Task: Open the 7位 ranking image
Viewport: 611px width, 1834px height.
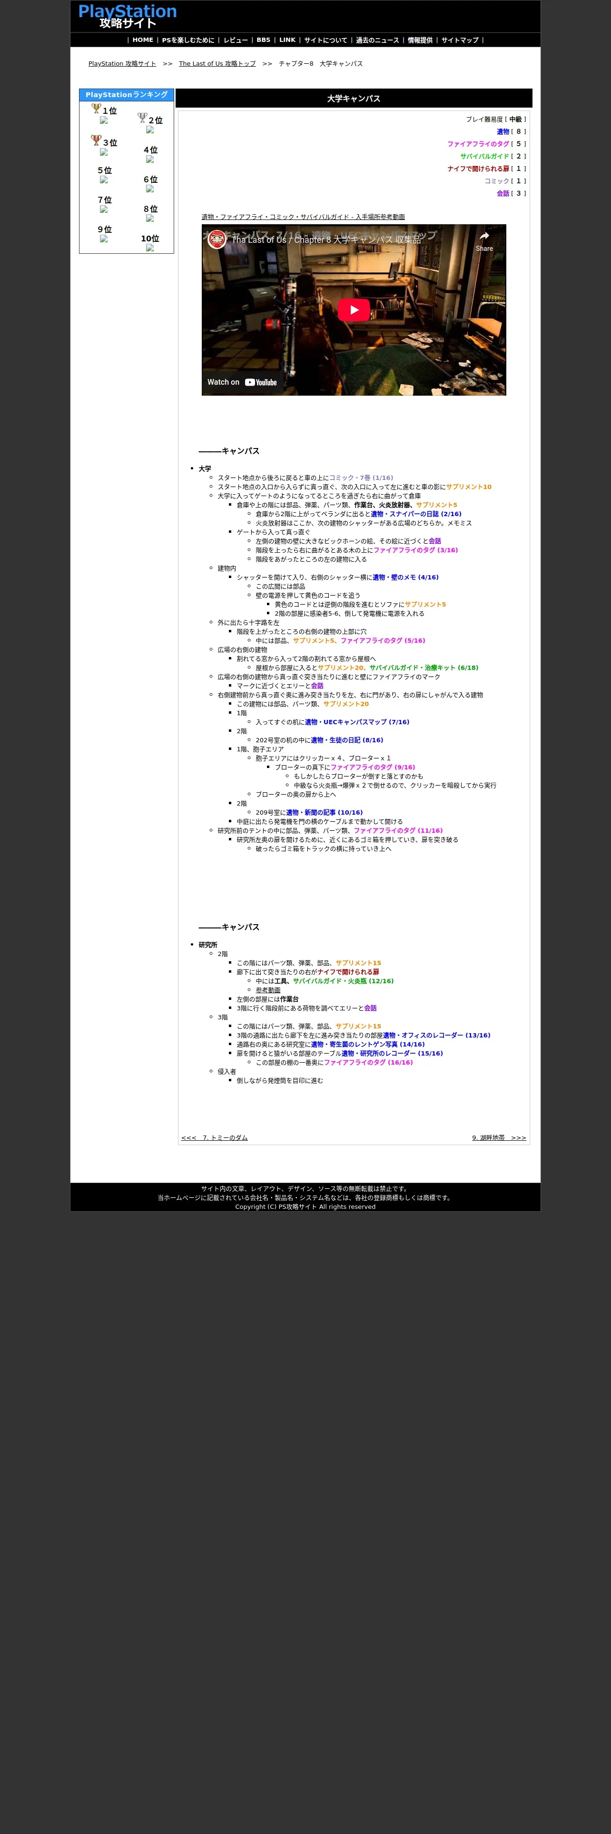Action: (104, 209)
